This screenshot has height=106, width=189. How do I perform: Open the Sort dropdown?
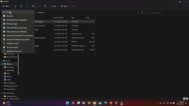[54, 6]
